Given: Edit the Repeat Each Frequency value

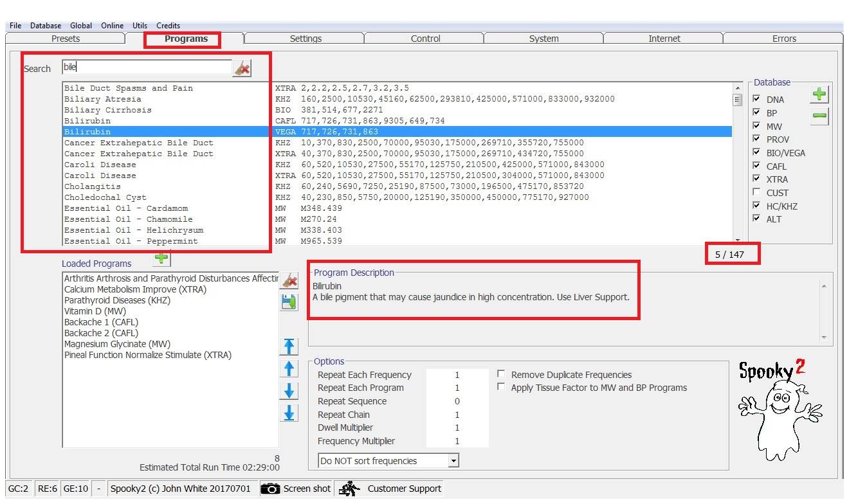Looking at the screenshot, I should pos(457,375).
